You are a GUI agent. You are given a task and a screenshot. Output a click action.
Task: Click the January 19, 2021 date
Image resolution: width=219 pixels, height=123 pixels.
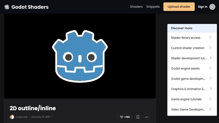[x=40, y=117]
